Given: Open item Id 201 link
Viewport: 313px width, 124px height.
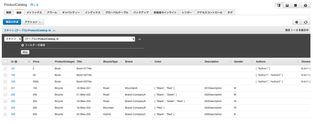Looking at the screenshot, I should pyautogui.click(x=13, y=88).
